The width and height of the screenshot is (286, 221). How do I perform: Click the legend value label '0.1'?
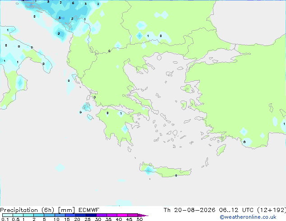click(5, 219)
